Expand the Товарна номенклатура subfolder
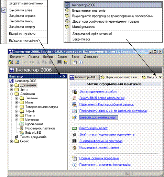164x177 pixels. tap(17, 107)
